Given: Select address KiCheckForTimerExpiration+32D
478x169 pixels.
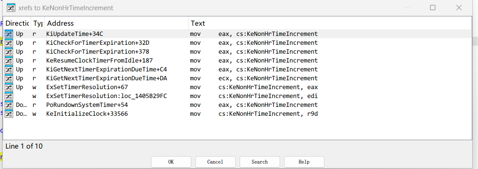Looking at the screenshot, I should pos(98,43).
